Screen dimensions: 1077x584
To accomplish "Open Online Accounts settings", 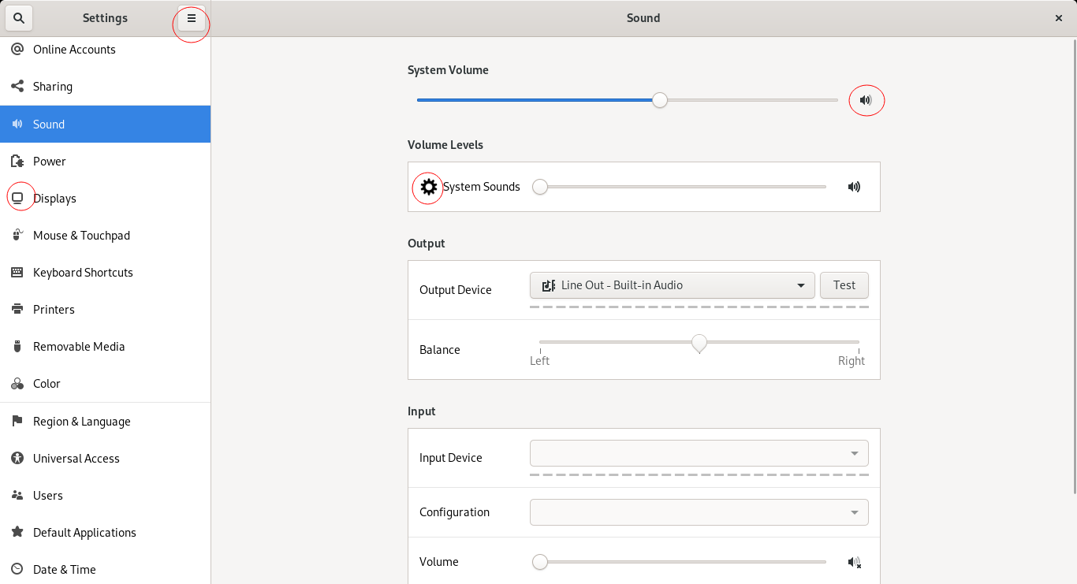I will (x=106, y=50).
